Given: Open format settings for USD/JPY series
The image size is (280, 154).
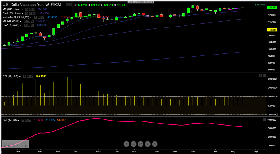Looking at the screenshot, I should click(x=71, y=5).
